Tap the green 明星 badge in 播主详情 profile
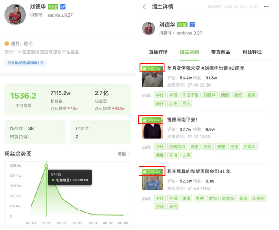 [x=182, y=24]
